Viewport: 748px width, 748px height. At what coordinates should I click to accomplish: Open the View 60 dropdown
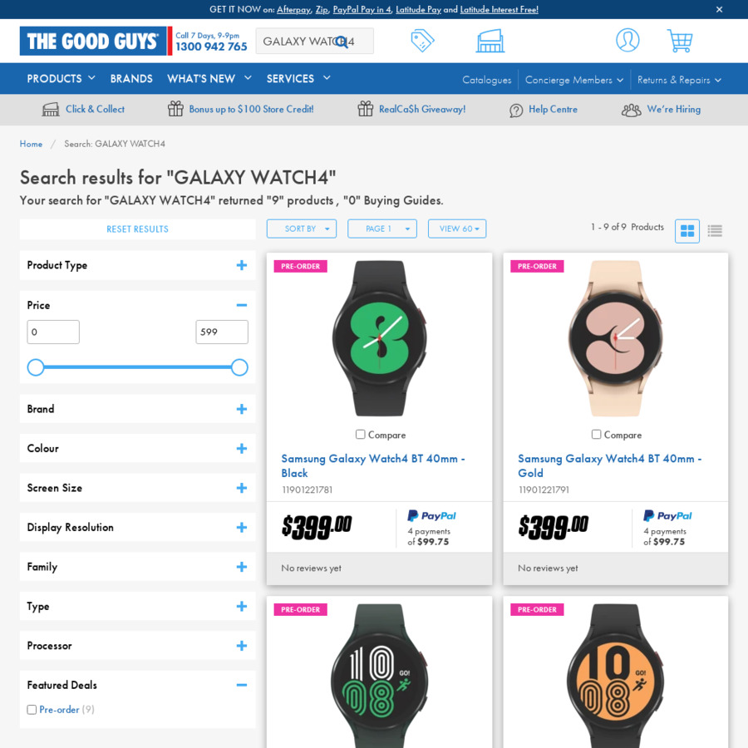click(457, 229)
